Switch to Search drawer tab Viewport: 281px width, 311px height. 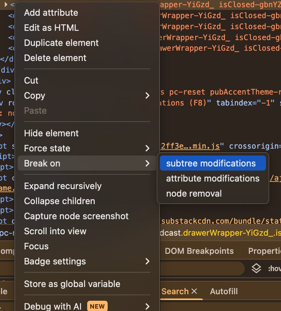[x=175, y=291]
